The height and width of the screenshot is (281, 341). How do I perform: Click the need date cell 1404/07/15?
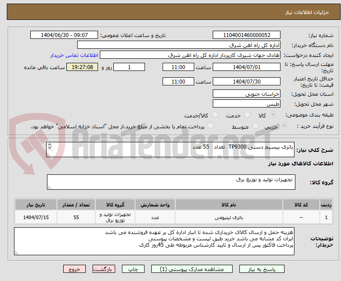click(36, 217)
